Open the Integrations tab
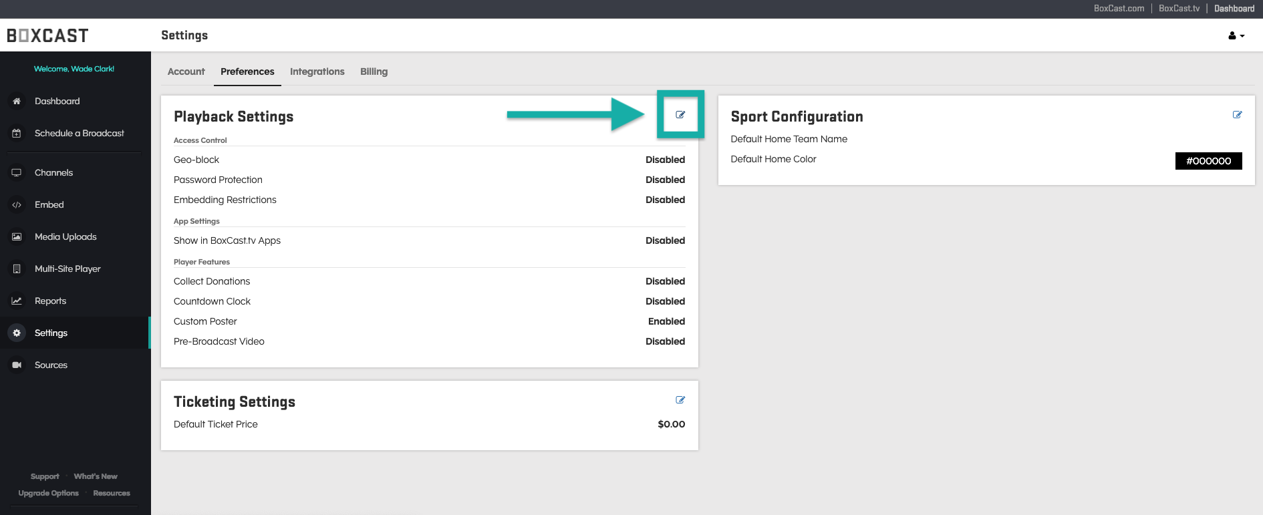Screen dimensions: 1263x515 317,71
